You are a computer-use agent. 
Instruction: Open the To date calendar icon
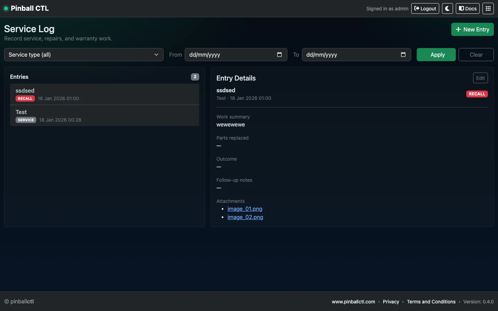403,55
